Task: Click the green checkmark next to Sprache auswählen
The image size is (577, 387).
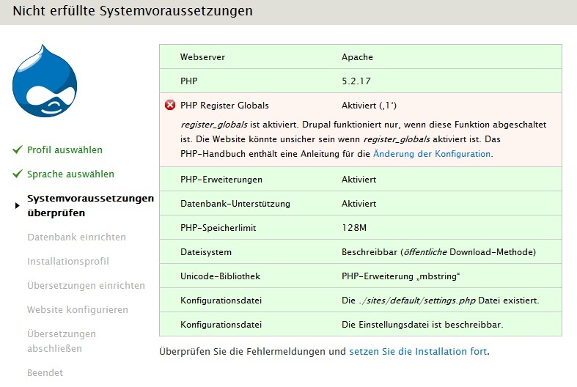Action: [x=18, y=174]
